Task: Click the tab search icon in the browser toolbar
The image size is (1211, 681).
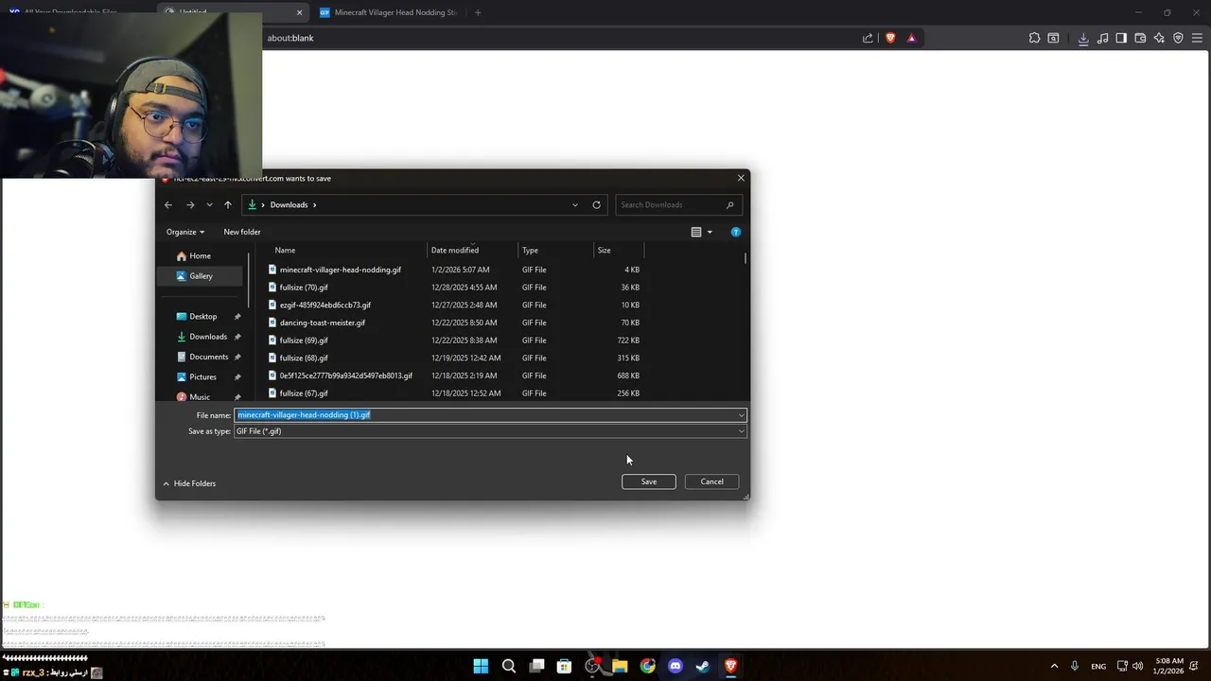Action: point(1053,38)
